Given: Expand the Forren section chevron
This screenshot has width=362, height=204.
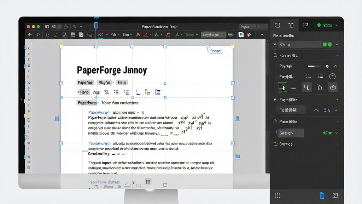Looking at the screenshot, I should coord(337,56).
